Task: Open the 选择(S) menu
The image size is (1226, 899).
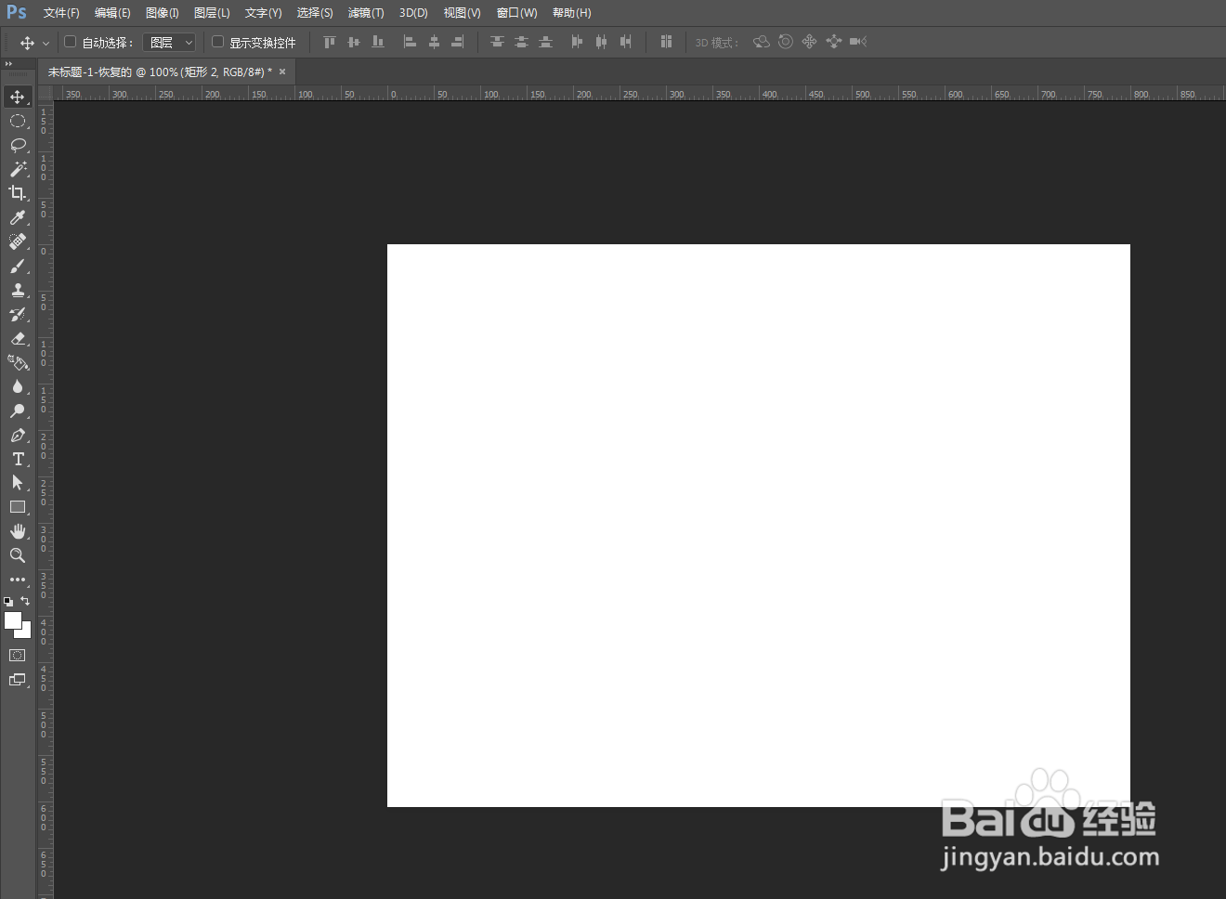Action: click(315, 13)
